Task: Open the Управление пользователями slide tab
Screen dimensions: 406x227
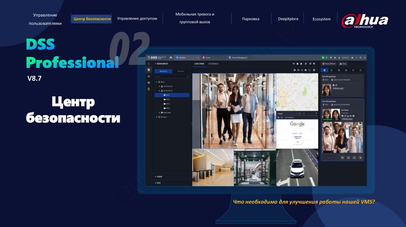Action: 45,19
